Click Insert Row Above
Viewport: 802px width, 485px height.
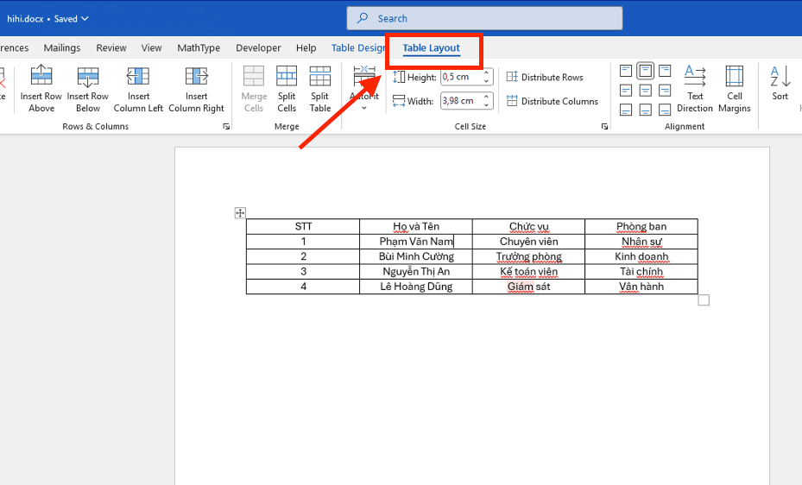(x=41, y=88)
